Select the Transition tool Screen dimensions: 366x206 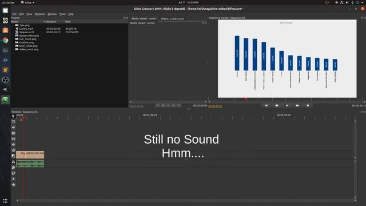(13, 156)
